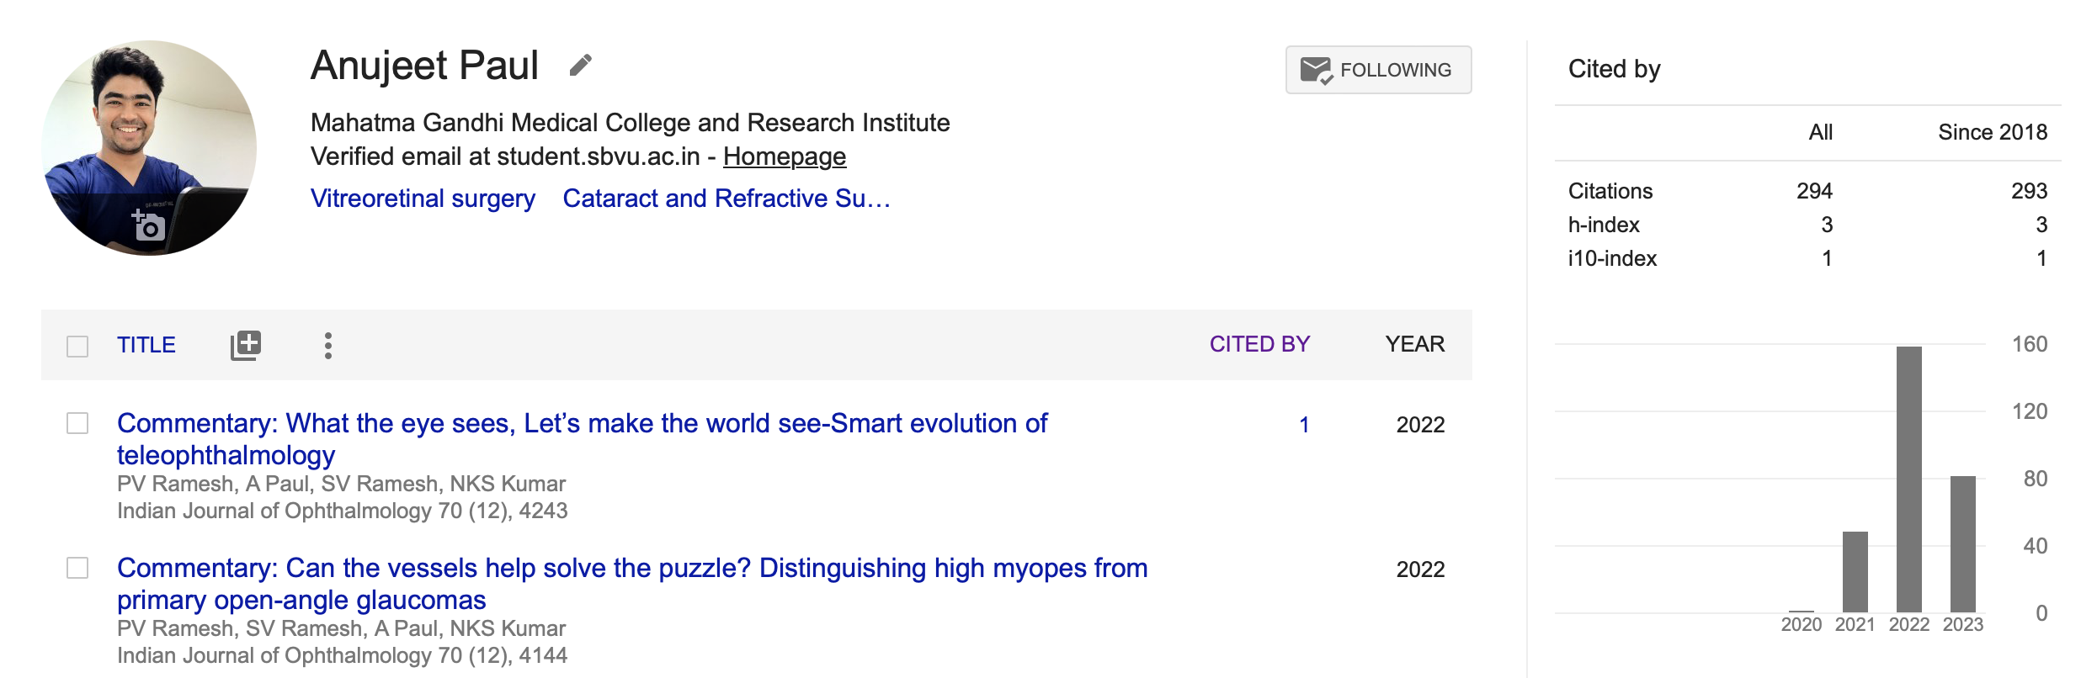Viewport: 2081px width, 678px height.
Task: Check the open-angle glaucomas article checkbox
Action: click(x=77, y=568)
